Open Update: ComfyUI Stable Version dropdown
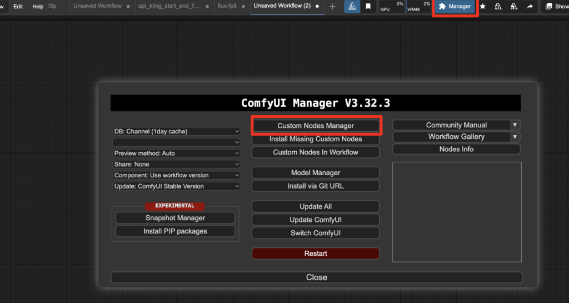Screen dimensions: 569x303 point(176,186)
